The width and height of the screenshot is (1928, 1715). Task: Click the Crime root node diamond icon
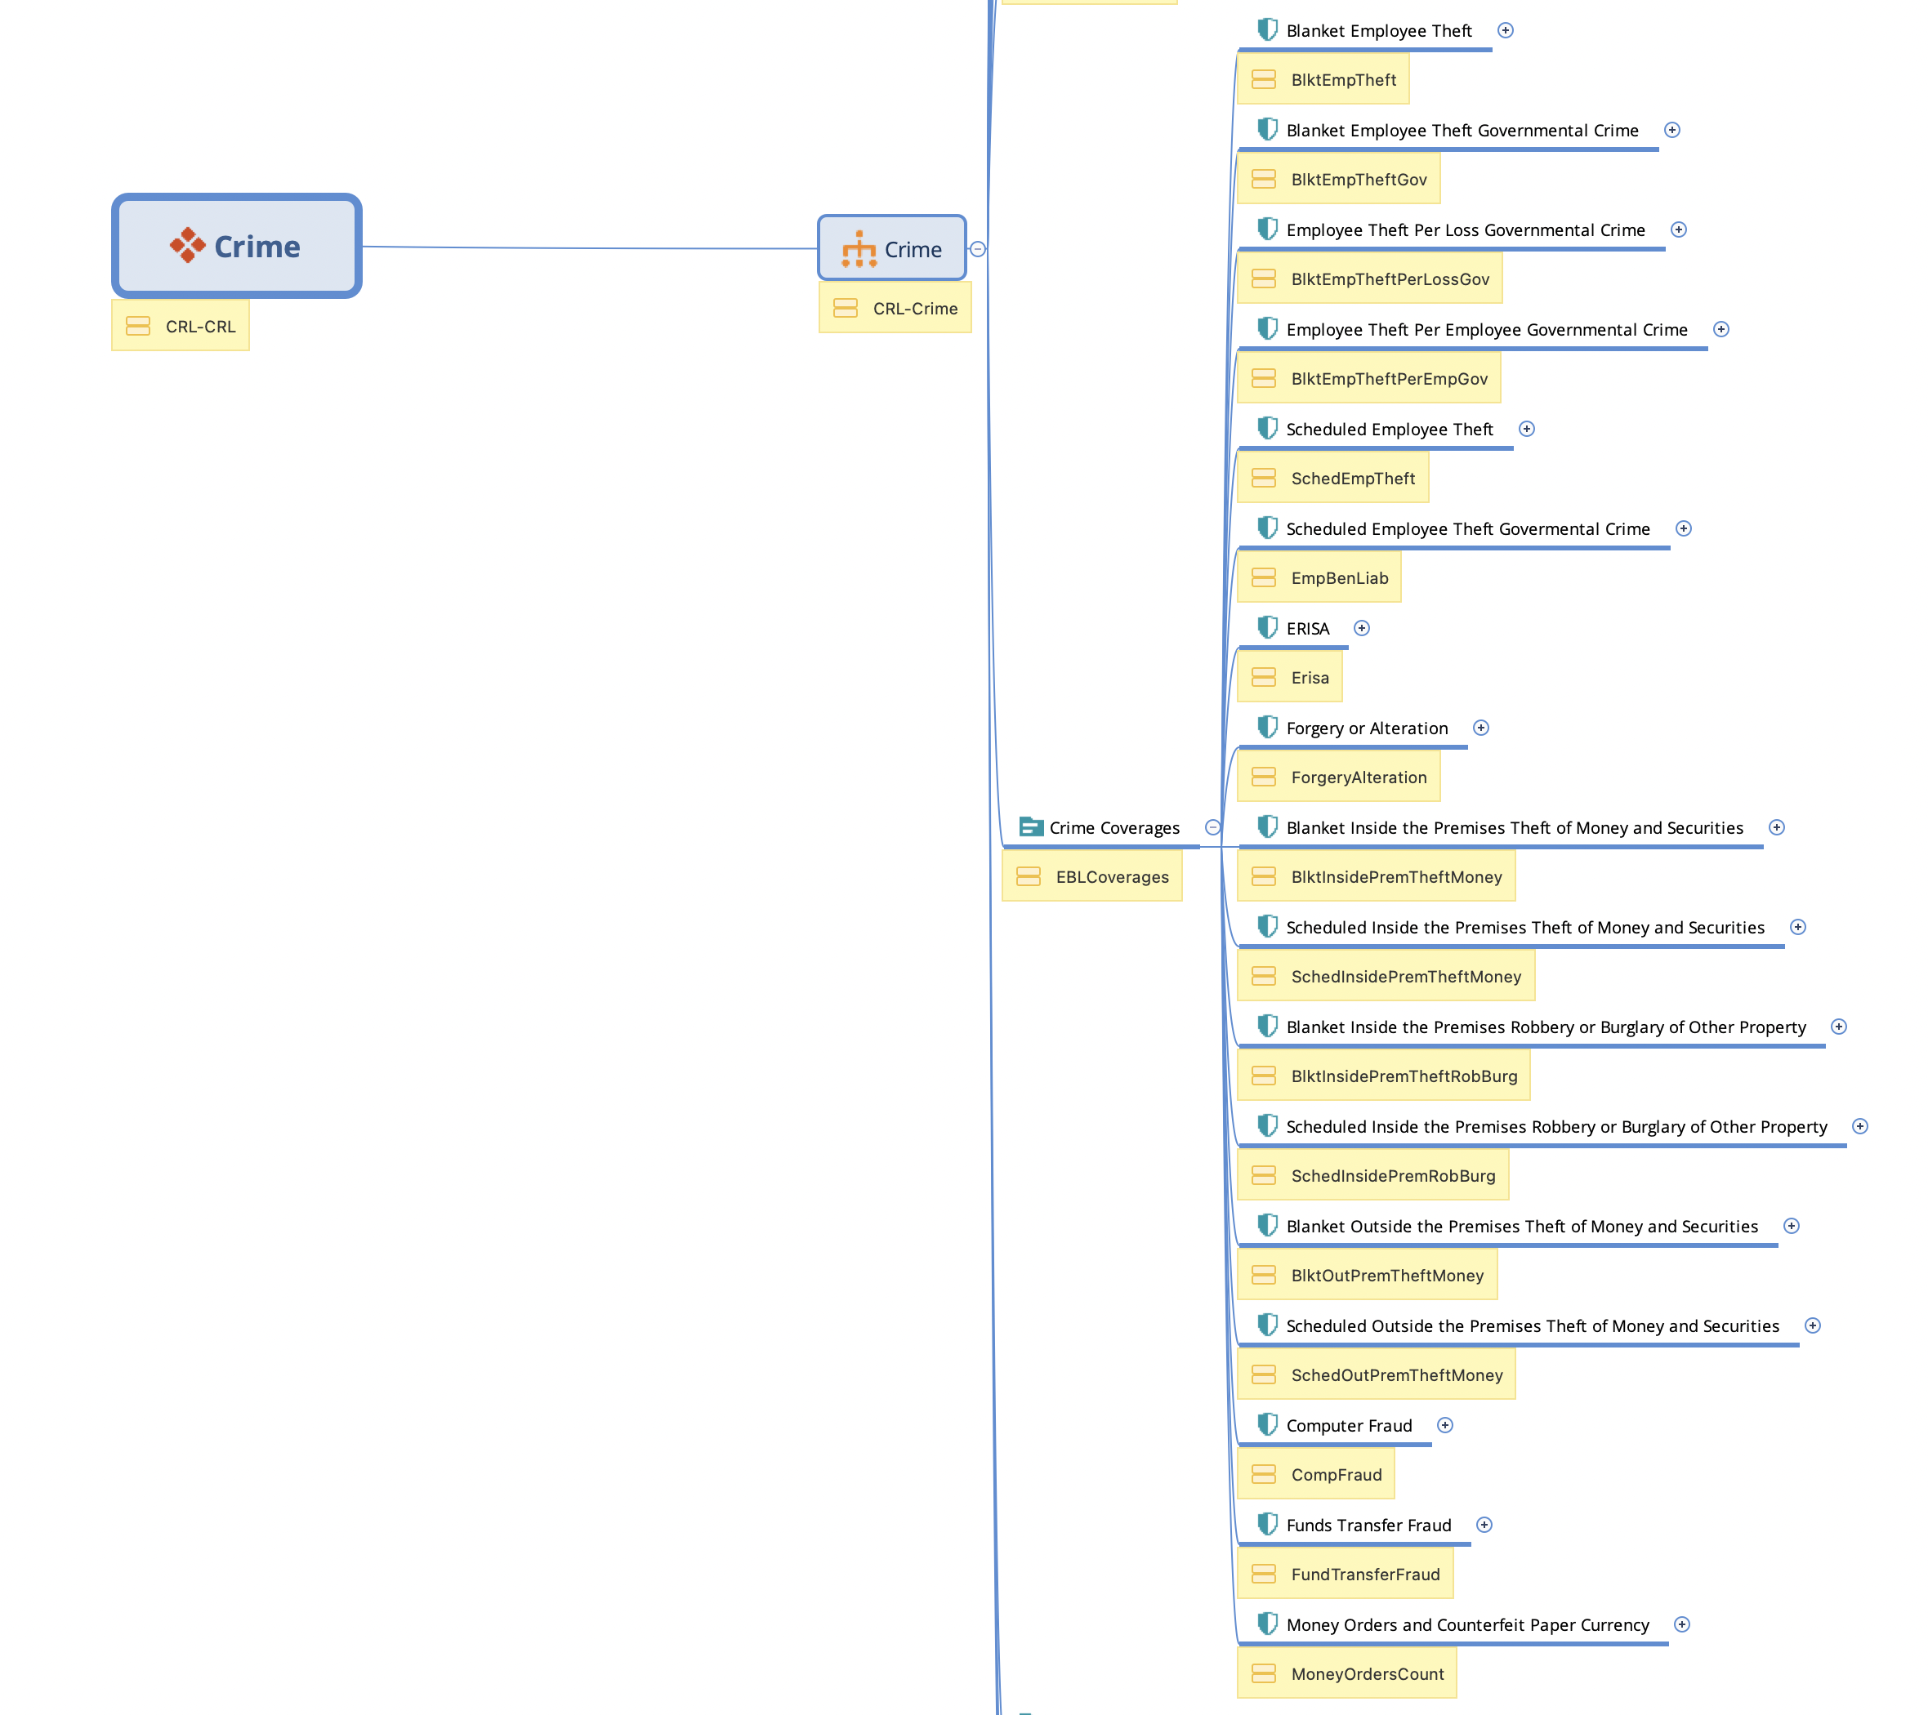187,245
